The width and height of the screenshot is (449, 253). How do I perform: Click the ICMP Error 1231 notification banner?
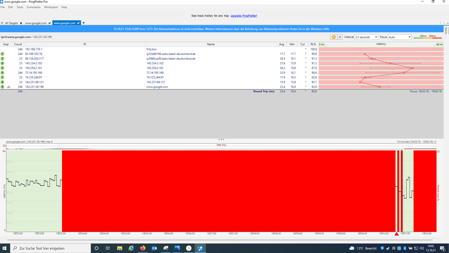[221, 29]
